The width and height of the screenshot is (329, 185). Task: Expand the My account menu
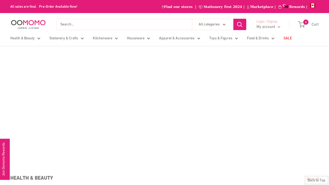268,27
